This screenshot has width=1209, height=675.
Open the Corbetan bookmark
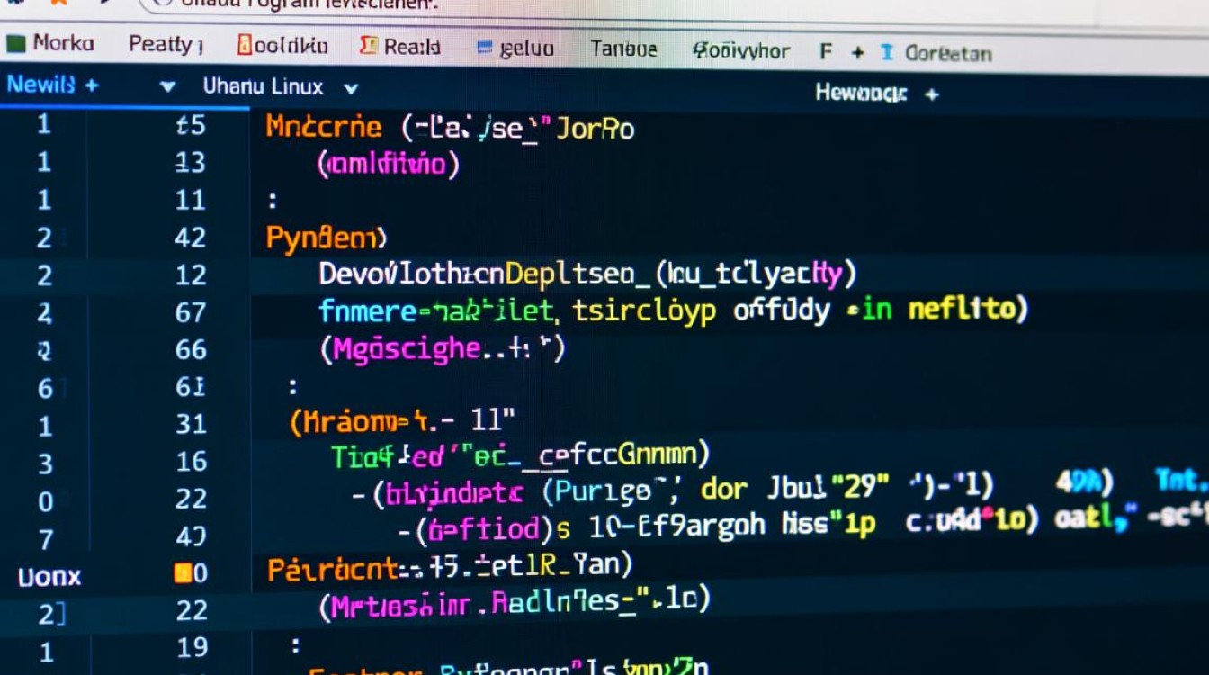(x=948, y=53)
